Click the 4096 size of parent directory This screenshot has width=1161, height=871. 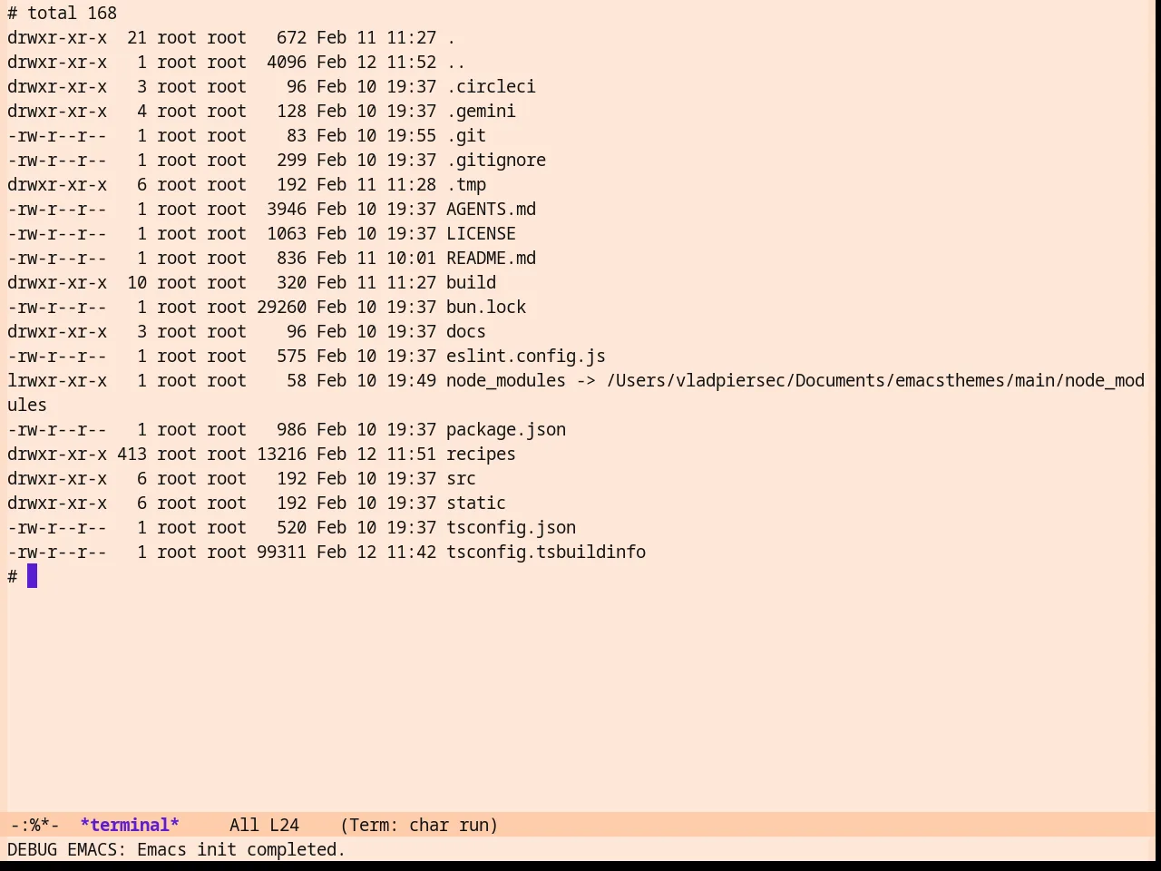click(x=287, y=63)
